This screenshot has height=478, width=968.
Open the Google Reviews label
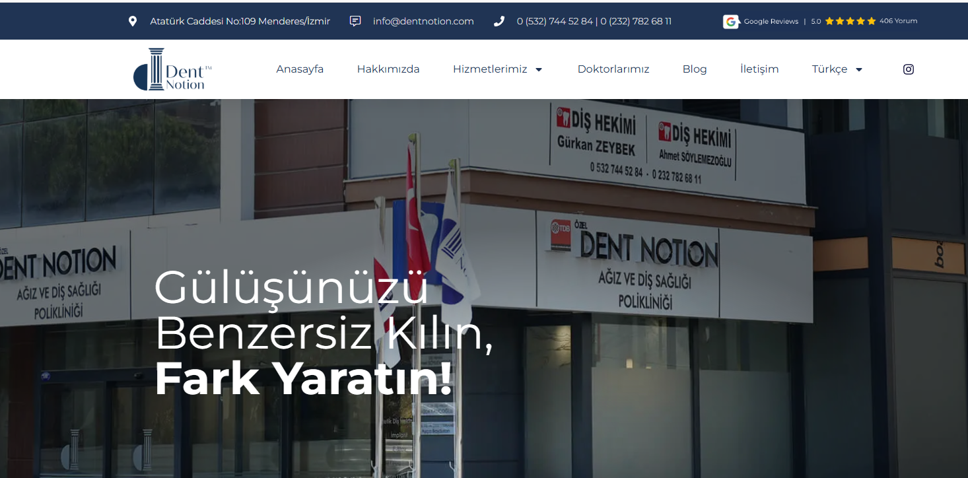tap(771, 22)
